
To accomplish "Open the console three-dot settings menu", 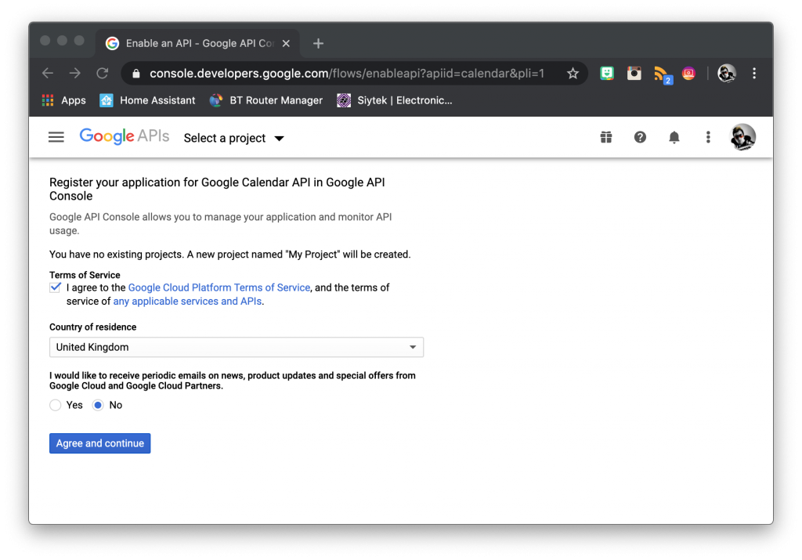I will coord(708,137).
